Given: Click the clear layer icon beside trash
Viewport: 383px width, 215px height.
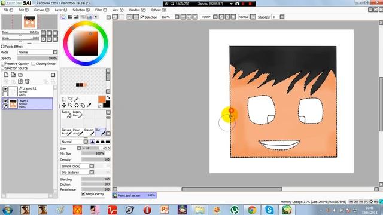Looking at the screenshot, I should (x=20, y=81).
